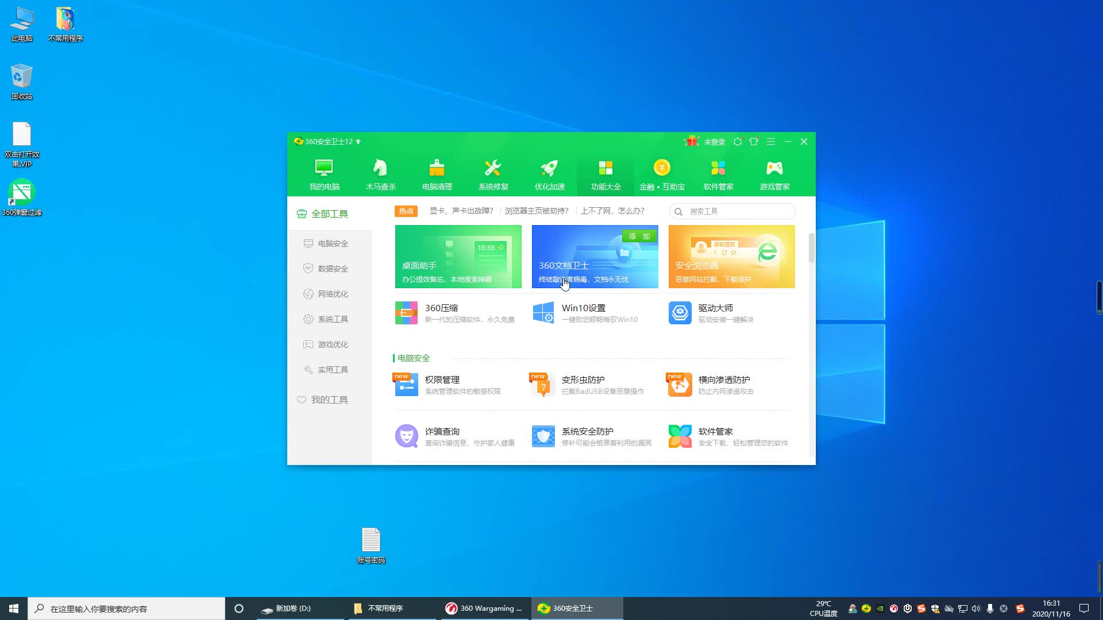Click 添加 button on 360文档卫士 card
Image resolution: width=1103 pixels, height=620 pixels.
click(x=639, y=236)
